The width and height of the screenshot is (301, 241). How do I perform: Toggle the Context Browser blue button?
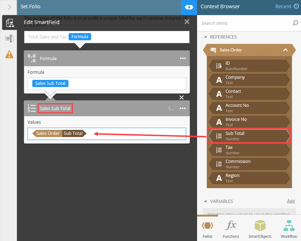[x=189, y=7]
